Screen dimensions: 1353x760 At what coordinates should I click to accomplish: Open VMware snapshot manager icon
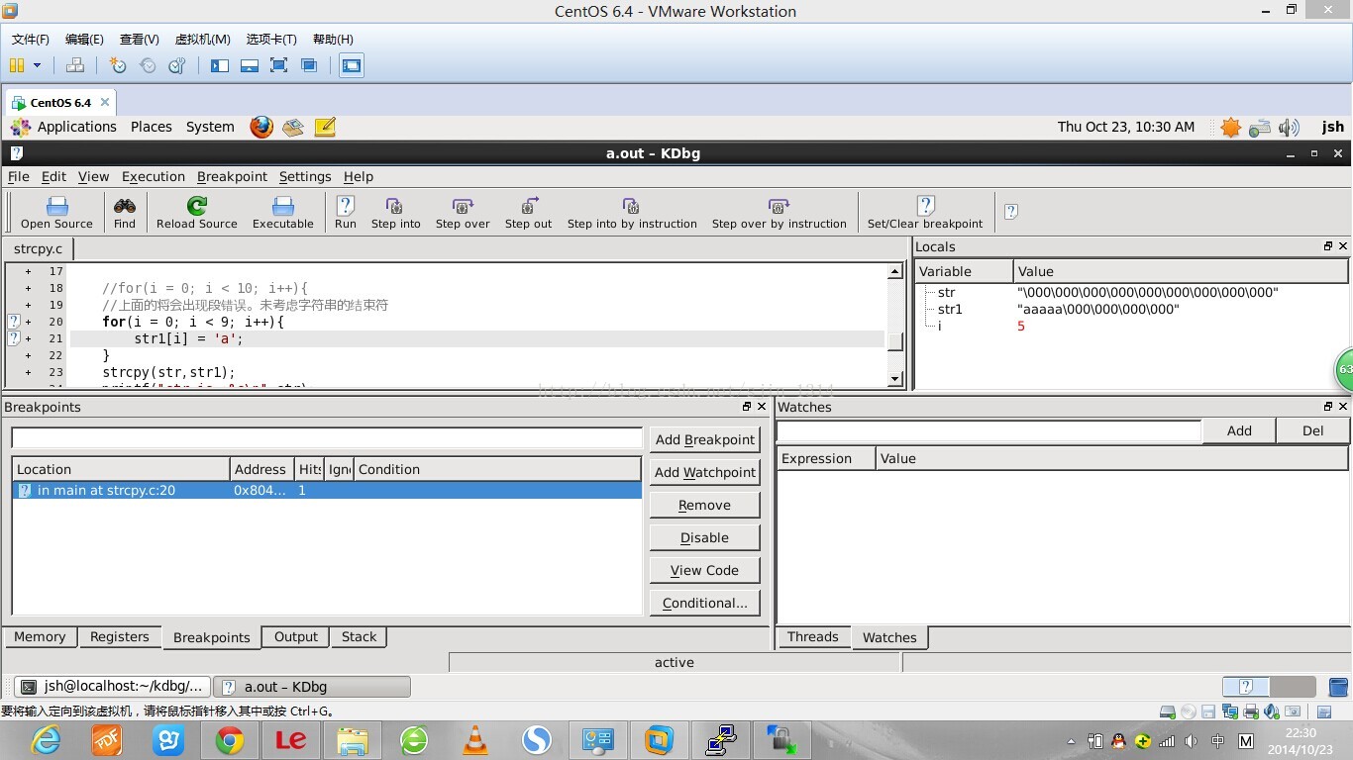coord(177,65)
